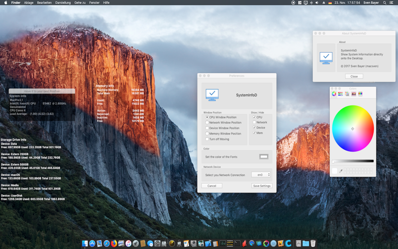The width and height of the screenshot is (398, 249).
Task: Select the color wheel tab in Colors
Action: click(x=334, y=94)
